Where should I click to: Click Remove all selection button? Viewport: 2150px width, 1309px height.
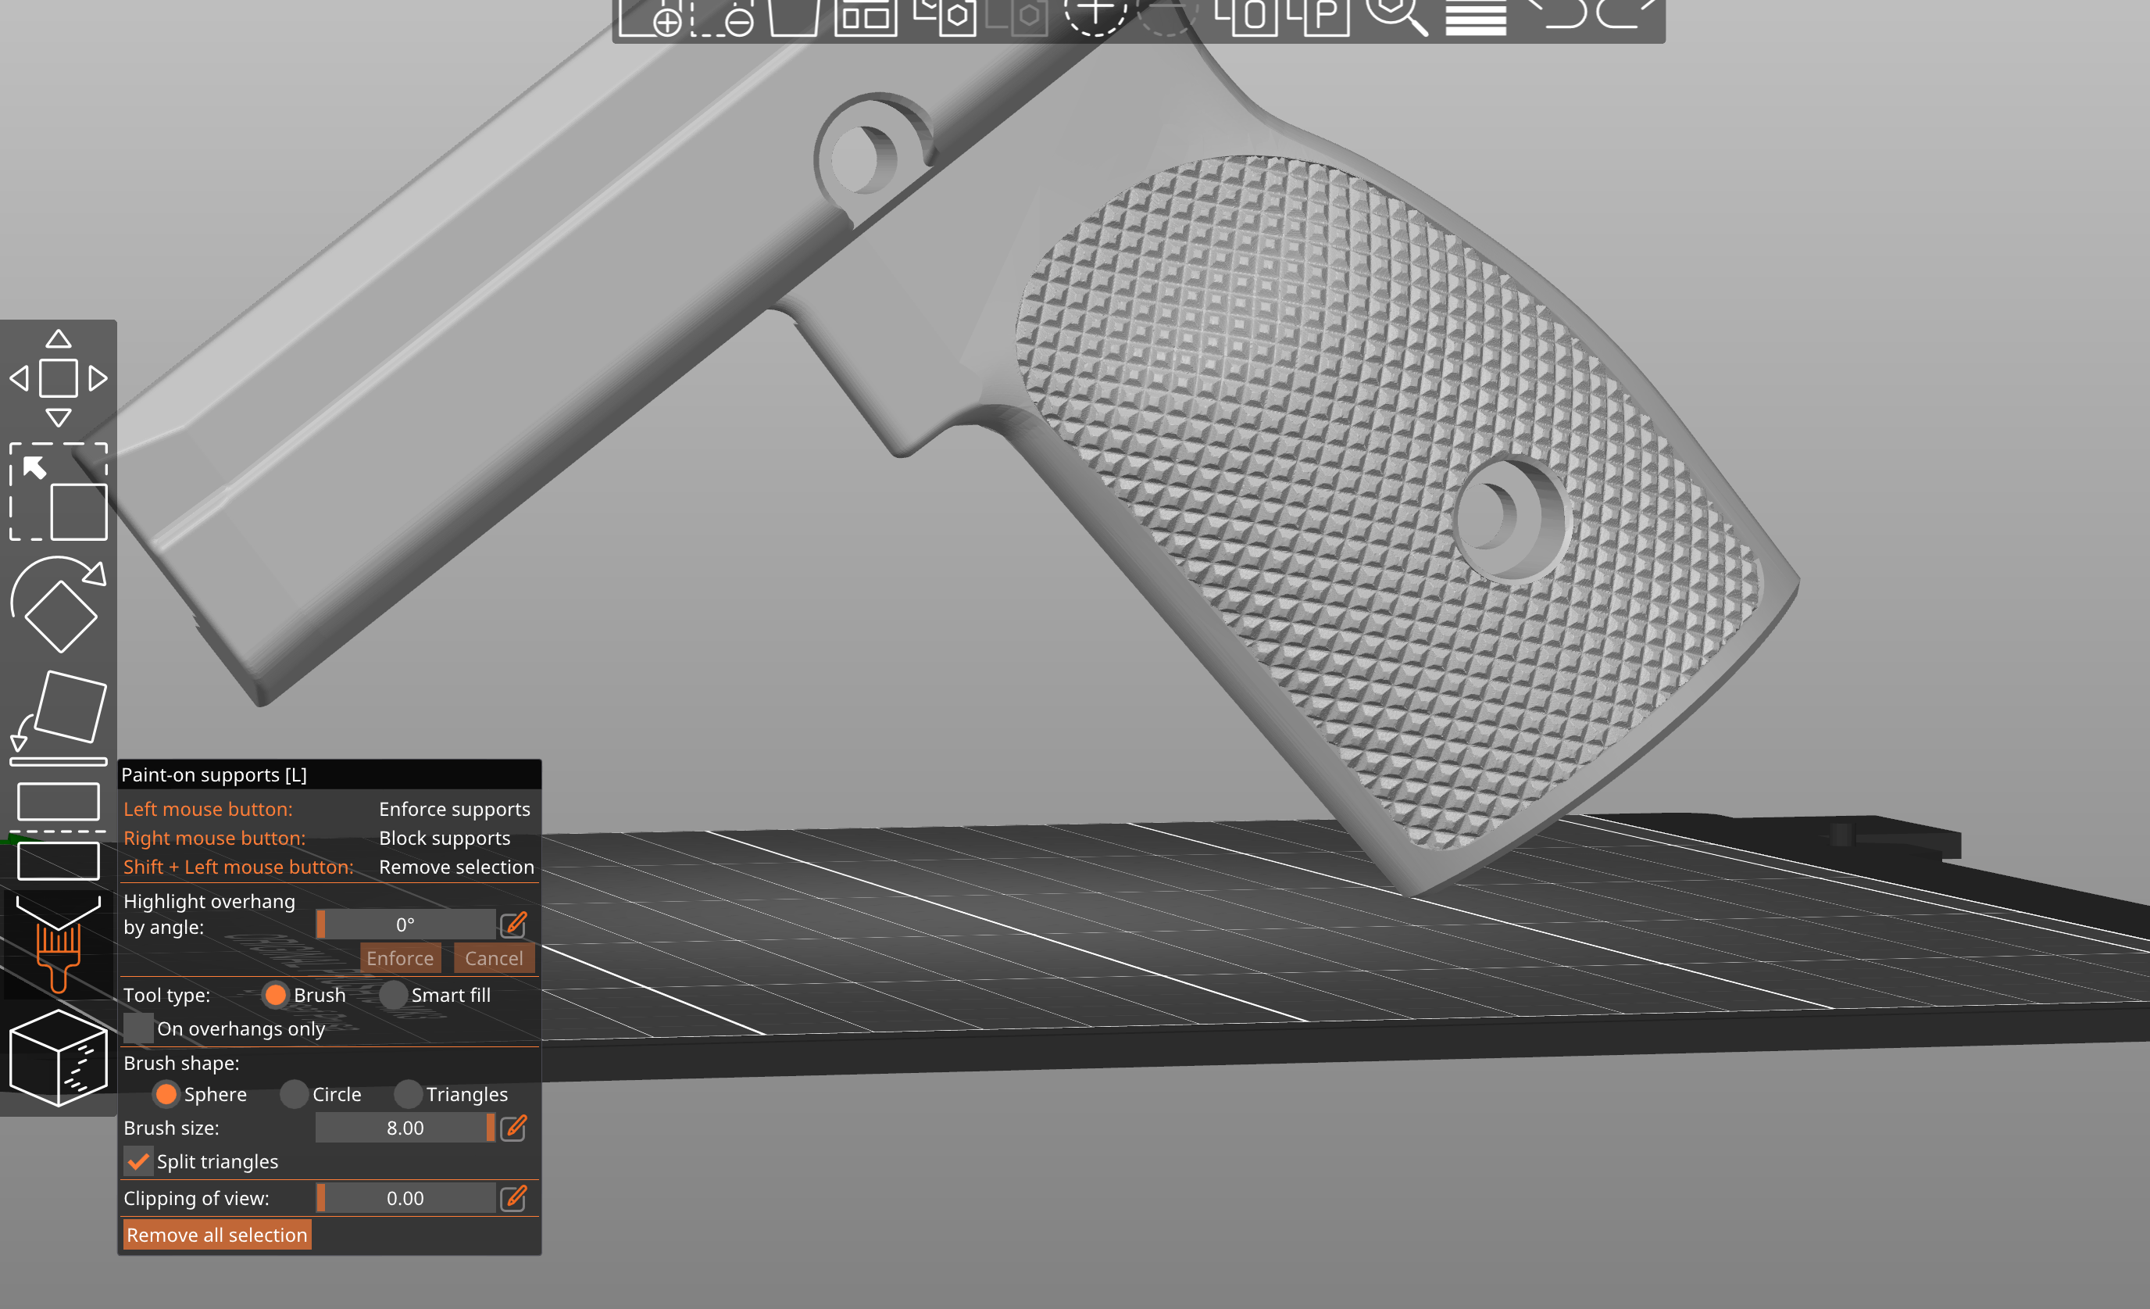click(x=217, y=1234)
